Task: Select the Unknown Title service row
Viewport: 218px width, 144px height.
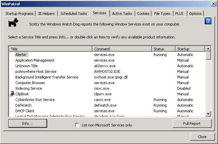Action: (x=27, y=66)
